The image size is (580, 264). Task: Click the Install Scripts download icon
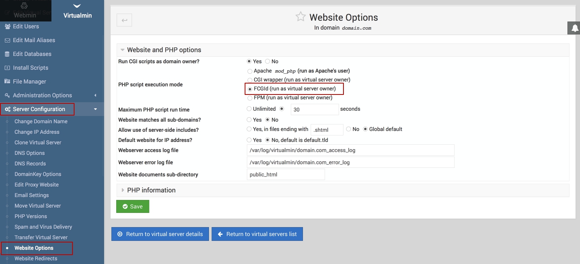tap(7, 68)
